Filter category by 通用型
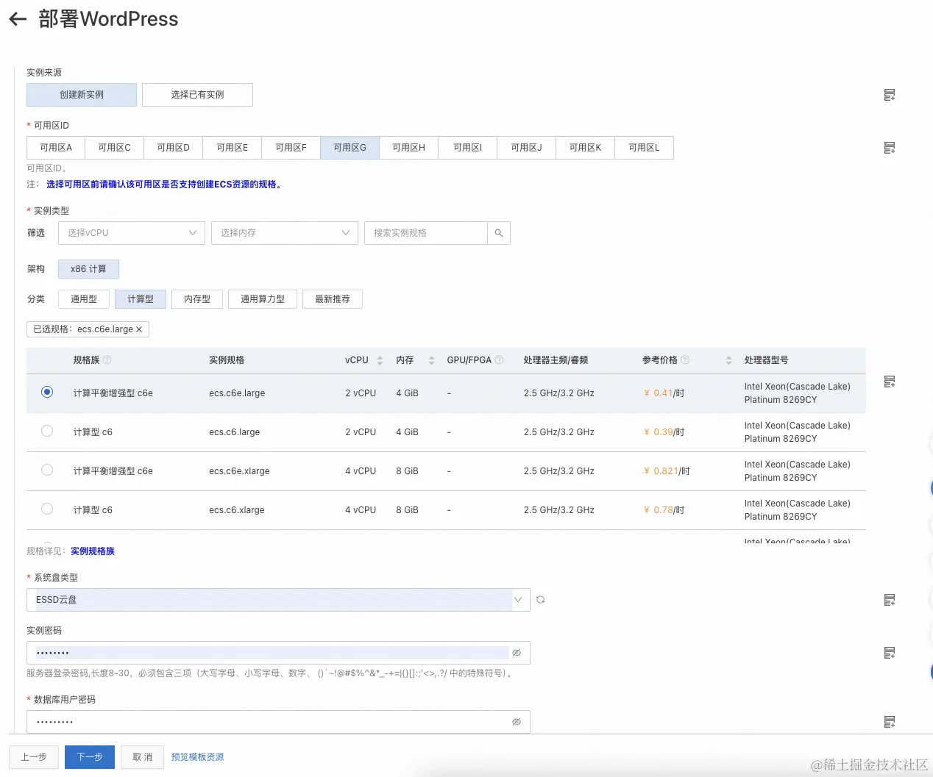 point(84,299)
